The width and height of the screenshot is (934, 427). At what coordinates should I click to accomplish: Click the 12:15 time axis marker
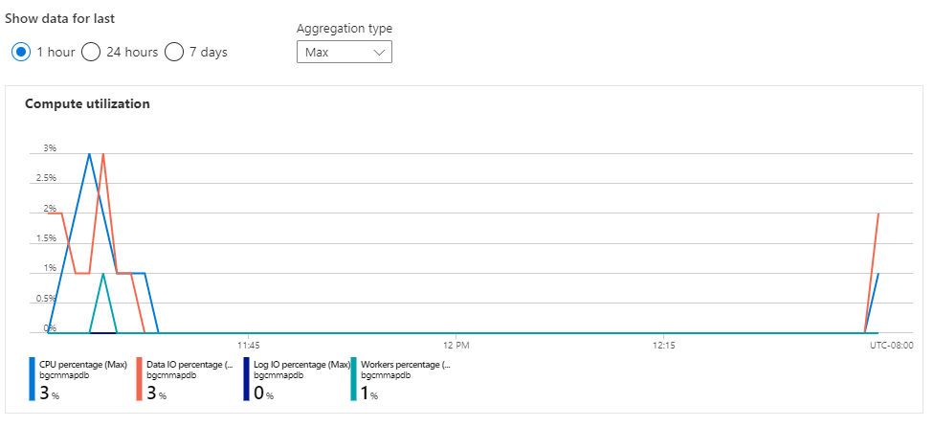[663, 345]
